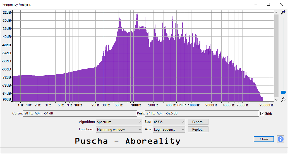This screenshot has width=288, height=154.
Task: Click the 10Hz label on frequency axis
Action: [78, 105]
